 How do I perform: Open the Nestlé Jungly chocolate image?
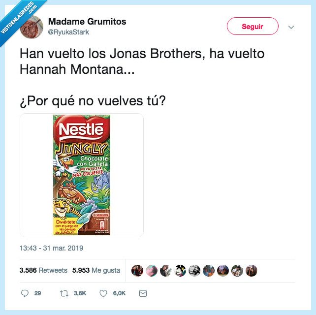pyautogui.click(x=82, y=175)
